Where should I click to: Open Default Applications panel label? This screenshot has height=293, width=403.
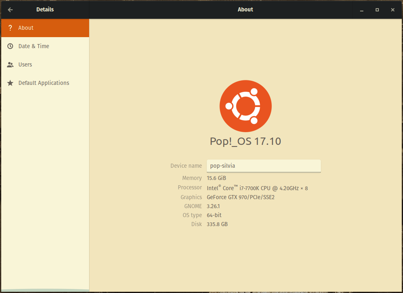tap(44, 83)
